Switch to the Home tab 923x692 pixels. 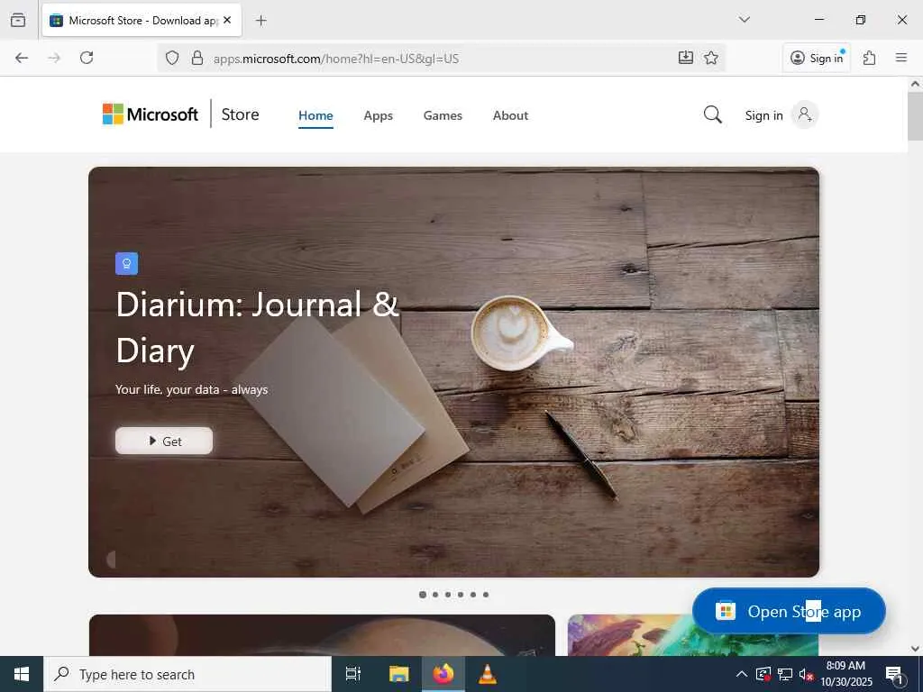tap(315, 115)
